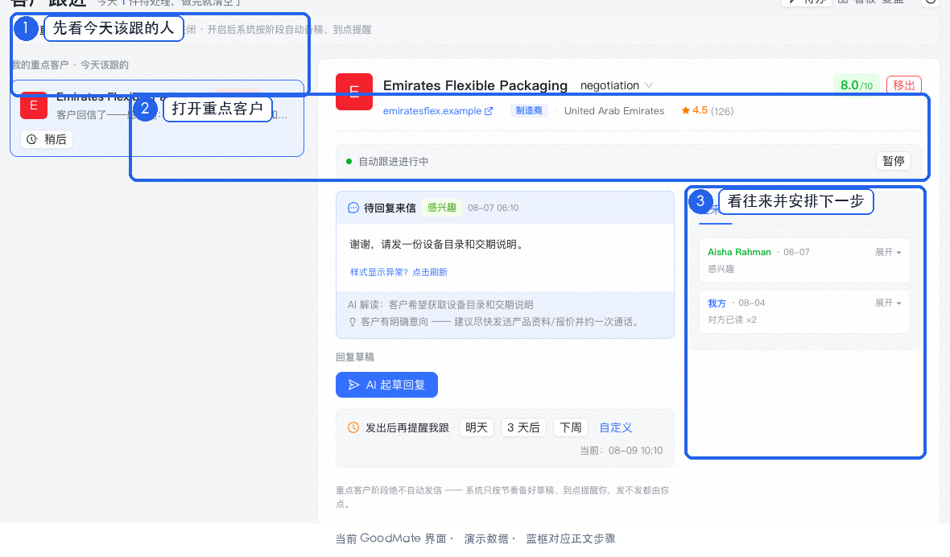Open the emiratesflex.example website link
This screenshot has width=950, height=557.
tap(432, 111)
